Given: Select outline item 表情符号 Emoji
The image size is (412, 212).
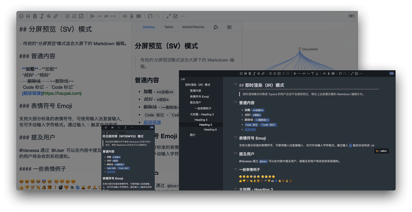Looking at the screenshot, I should pos(199,97).
